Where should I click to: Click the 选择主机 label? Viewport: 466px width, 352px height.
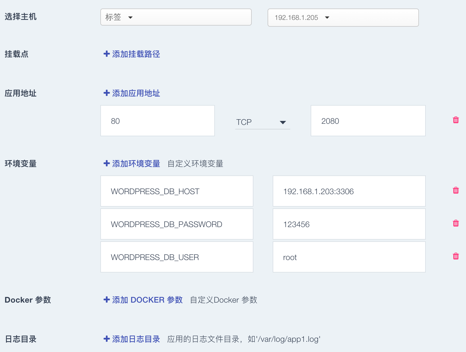(x=20, y=17)
